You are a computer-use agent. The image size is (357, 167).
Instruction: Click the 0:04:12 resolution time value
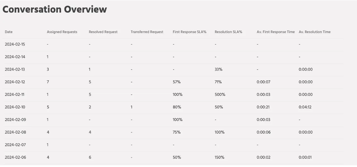[305, 107]
